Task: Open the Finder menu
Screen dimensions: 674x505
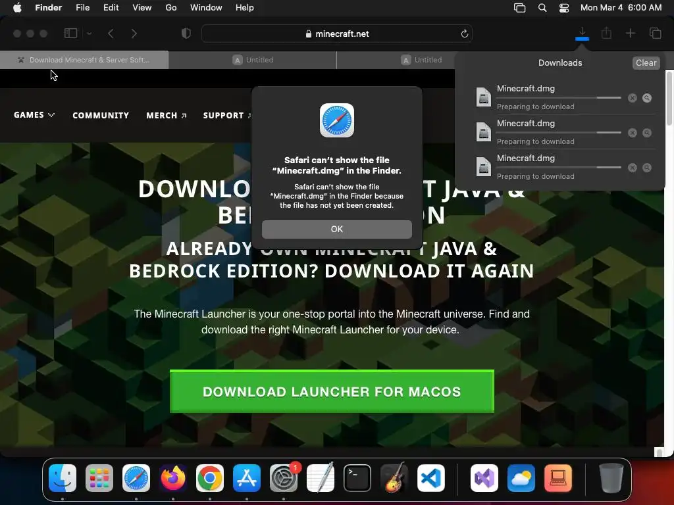Action: pyautogui.click(x=48, y=8)
